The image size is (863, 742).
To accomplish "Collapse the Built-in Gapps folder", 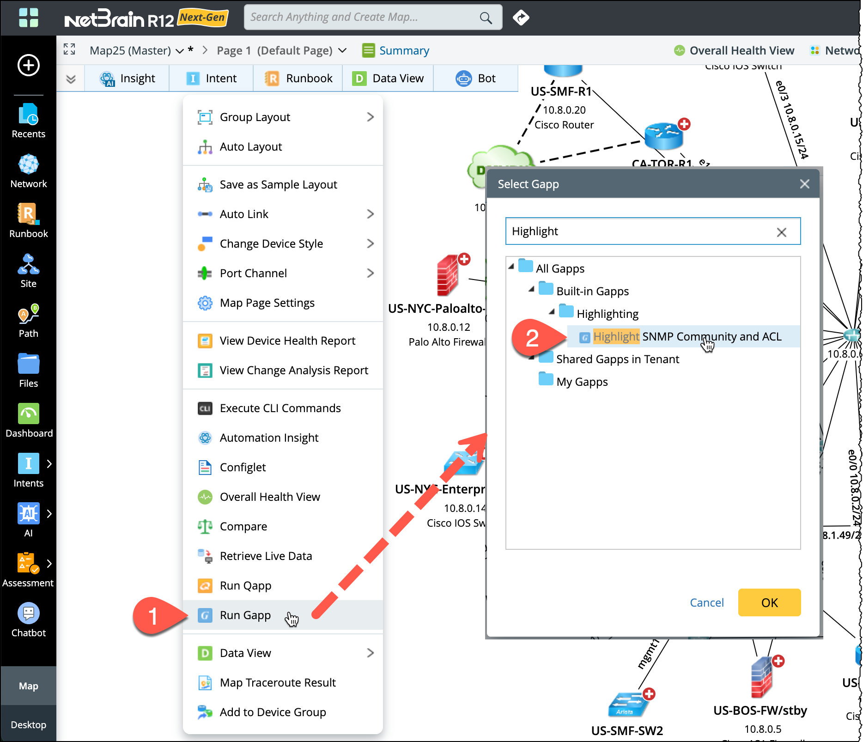I will coord(531,290).
